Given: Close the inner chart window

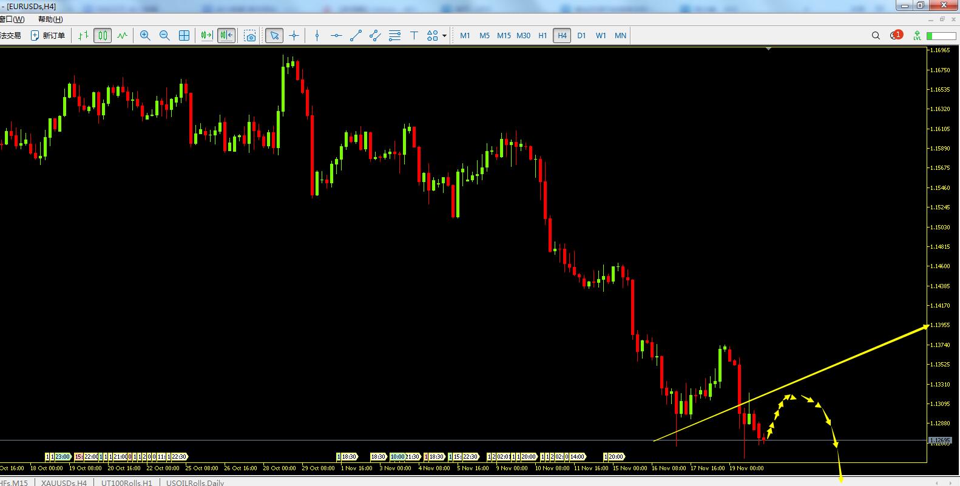Looking at the screenshot, I should [954, 19].
